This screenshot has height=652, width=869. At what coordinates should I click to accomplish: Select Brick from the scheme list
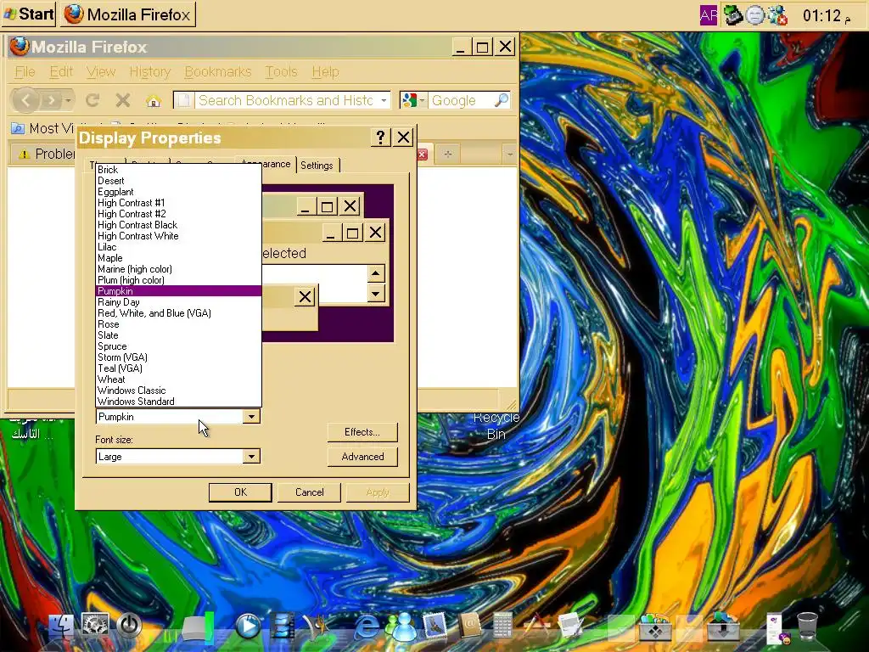pos(178,170)
